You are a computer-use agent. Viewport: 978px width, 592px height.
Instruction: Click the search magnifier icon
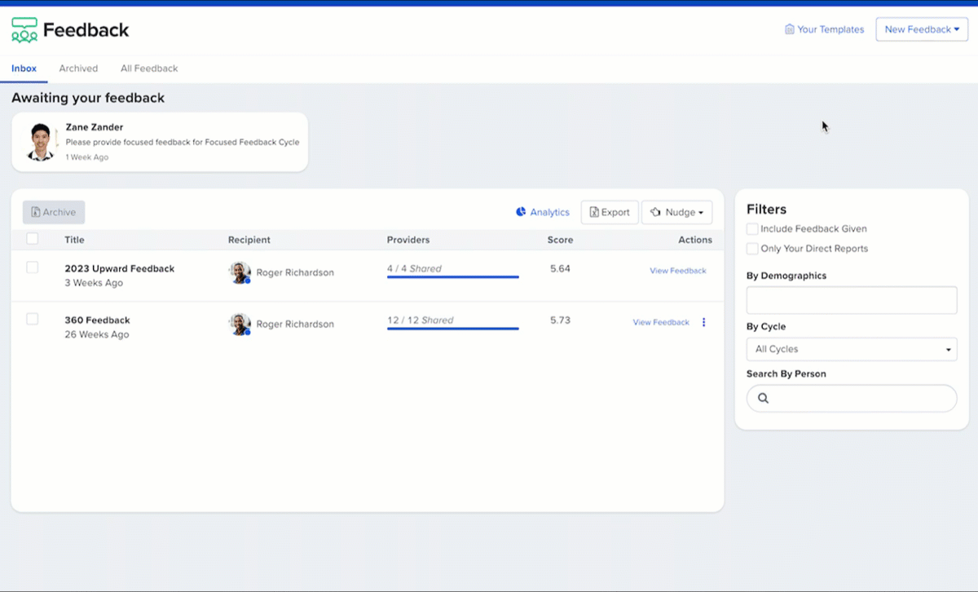click(764, 399)
